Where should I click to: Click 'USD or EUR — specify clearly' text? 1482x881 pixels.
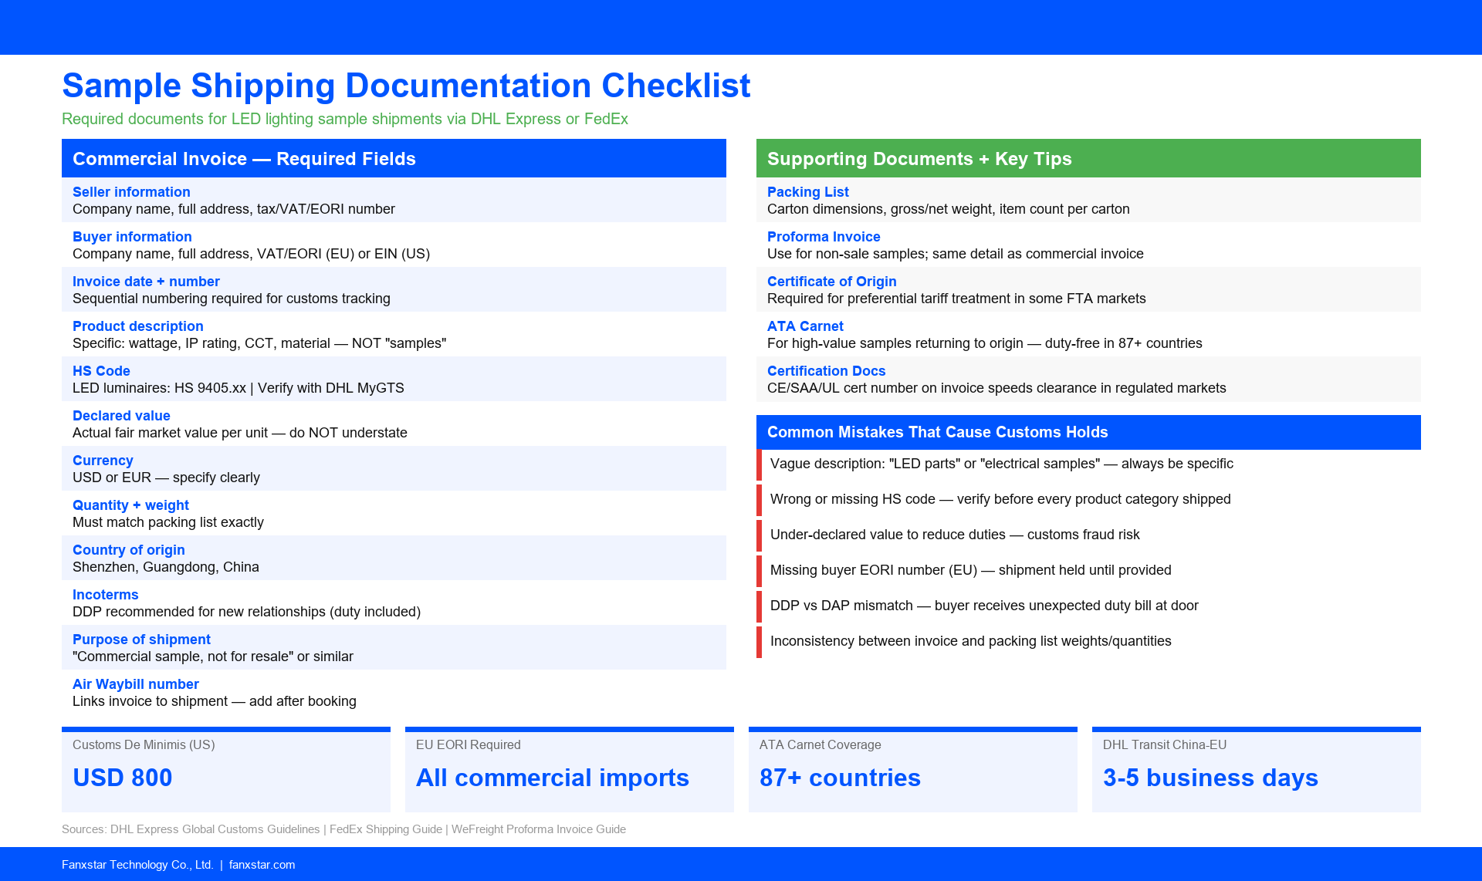pos(166,478)
